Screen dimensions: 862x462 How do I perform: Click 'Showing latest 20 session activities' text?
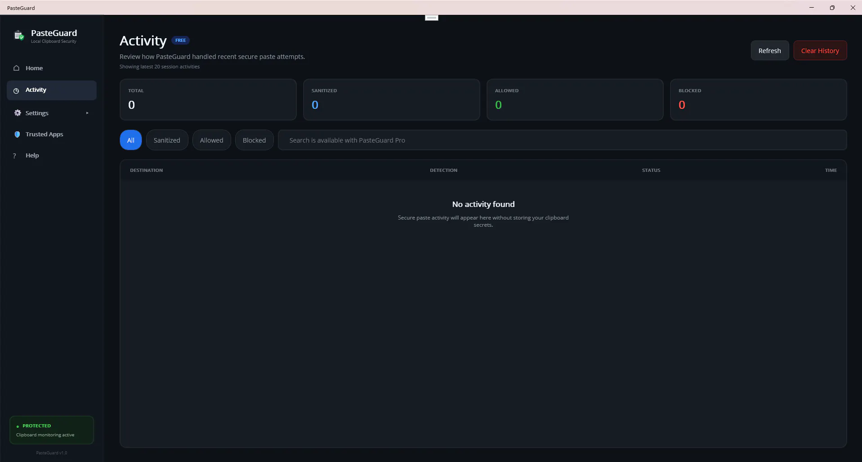pyautogui.click(x=160, y=67)
